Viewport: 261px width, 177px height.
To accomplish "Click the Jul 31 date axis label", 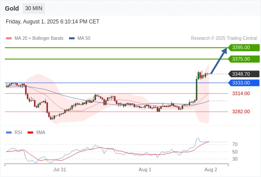I will pyautogui.click(x=60, y=169).
